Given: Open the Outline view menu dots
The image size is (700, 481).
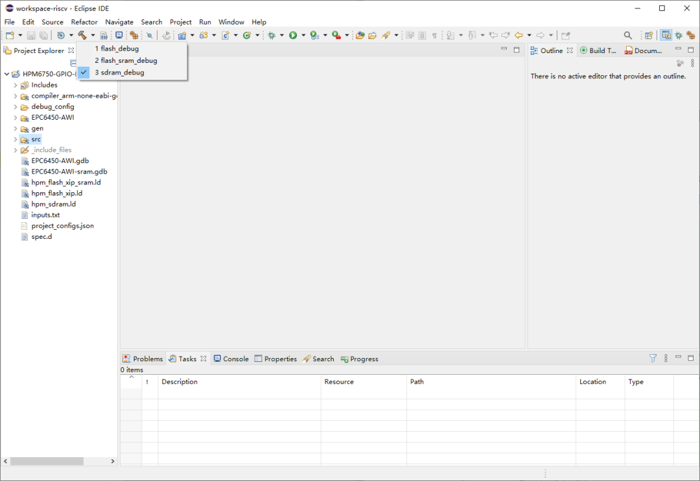Looking at the screenshot, I should click(692, 63).
